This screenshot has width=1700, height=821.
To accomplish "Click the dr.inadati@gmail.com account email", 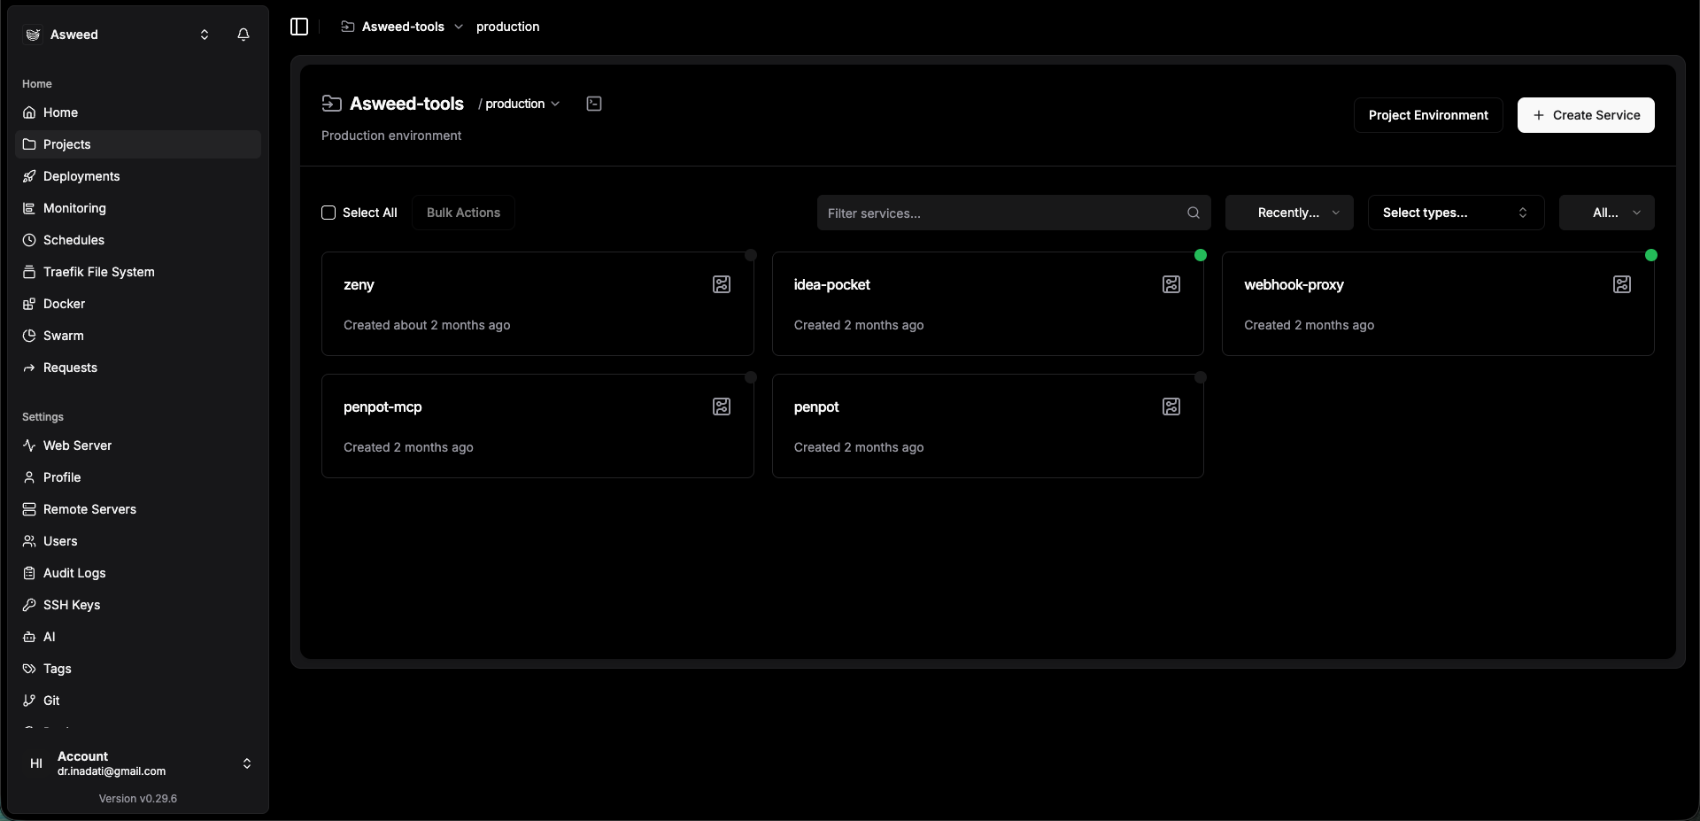I will pos(112,771).
